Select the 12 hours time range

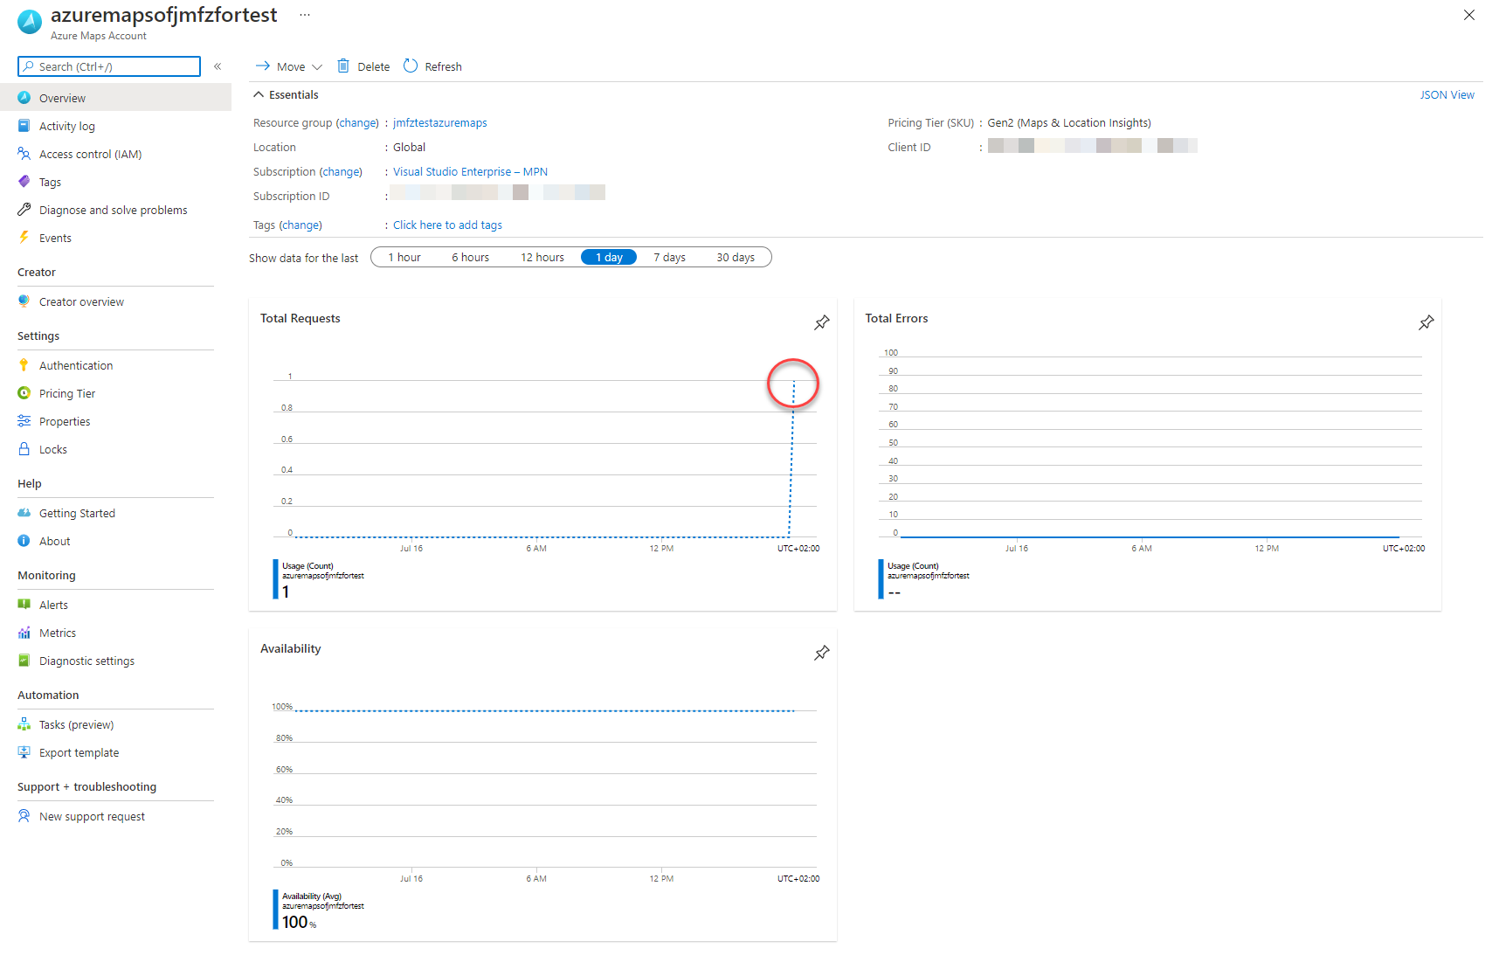(x=542, y=258)
